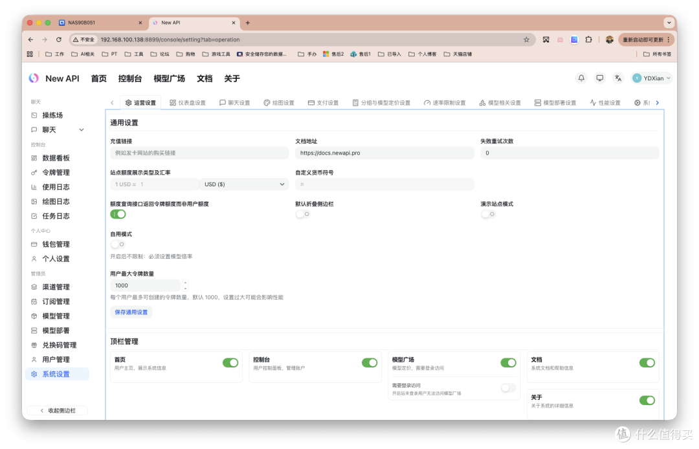Viewport: 699px width, 449px height.
Task: Click the 模型管理 cube icon
Action: click(34, 316)
